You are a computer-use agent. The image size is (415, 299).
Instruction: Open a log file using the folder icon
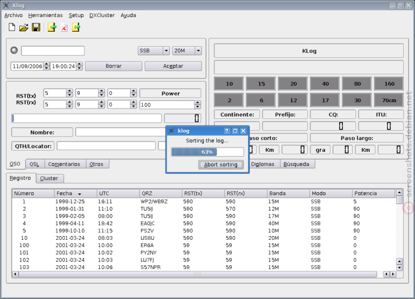pyautogui.click(x=23, y=28)
